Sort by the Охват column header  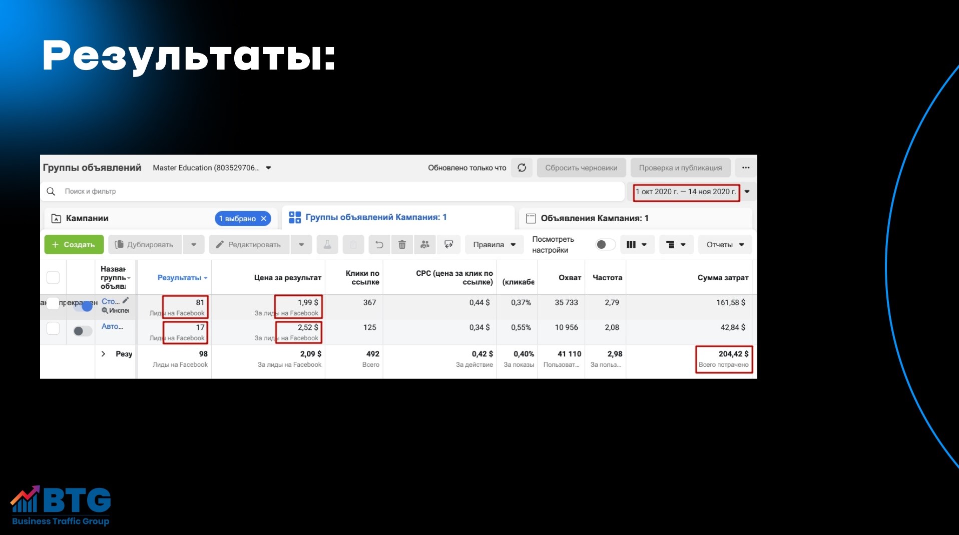pyautogui.click(x=570, y=278)
